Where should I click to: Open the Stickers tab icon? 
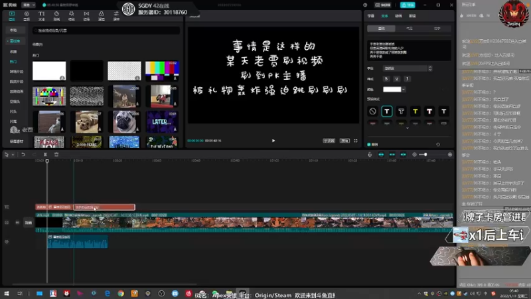(x=56, y=15)
